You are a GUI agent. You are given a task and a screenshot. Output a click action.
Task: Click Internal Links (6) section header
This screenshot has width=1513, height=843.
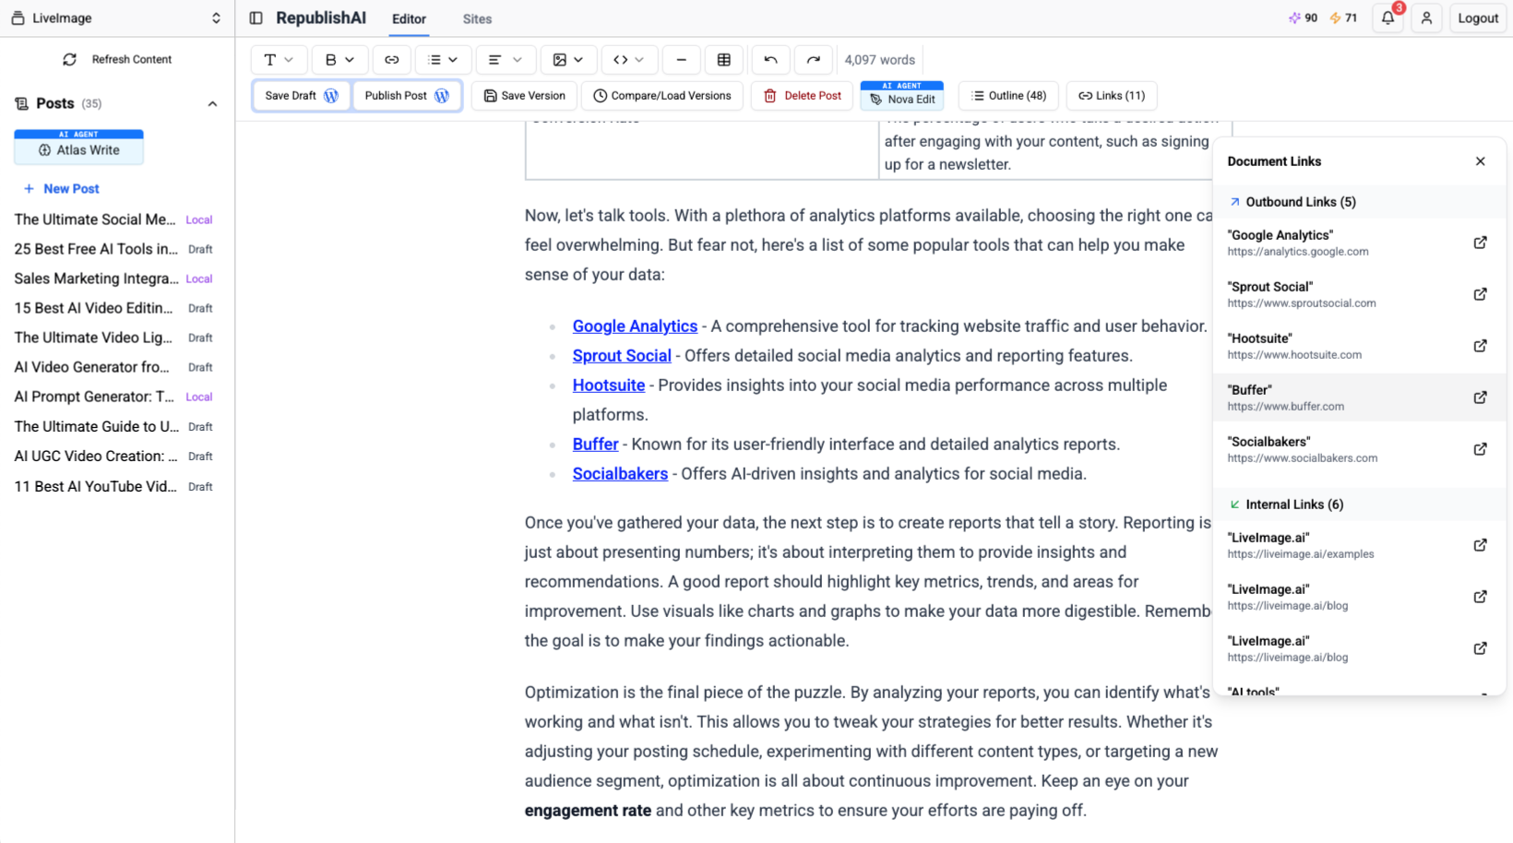pos(1360,505)
